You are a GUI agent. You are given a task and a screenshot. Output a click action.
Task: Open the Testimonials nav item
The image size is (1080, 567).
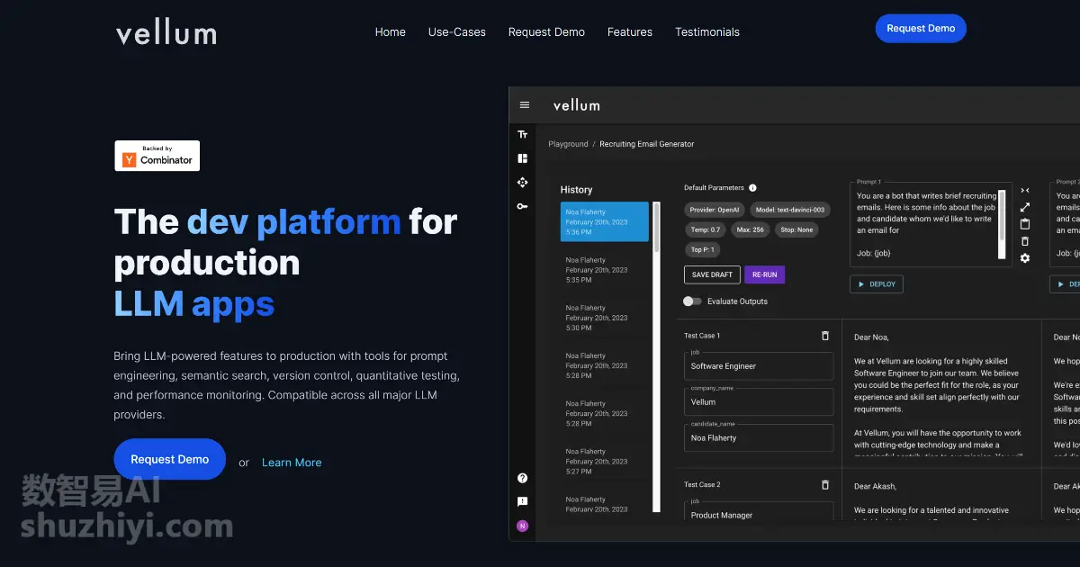[707, 31]
